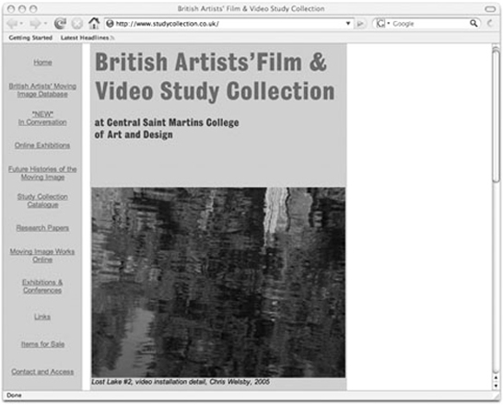Click the Lost Lake #2 image
This screenshot has width=503, height=405.
point(218,283)
